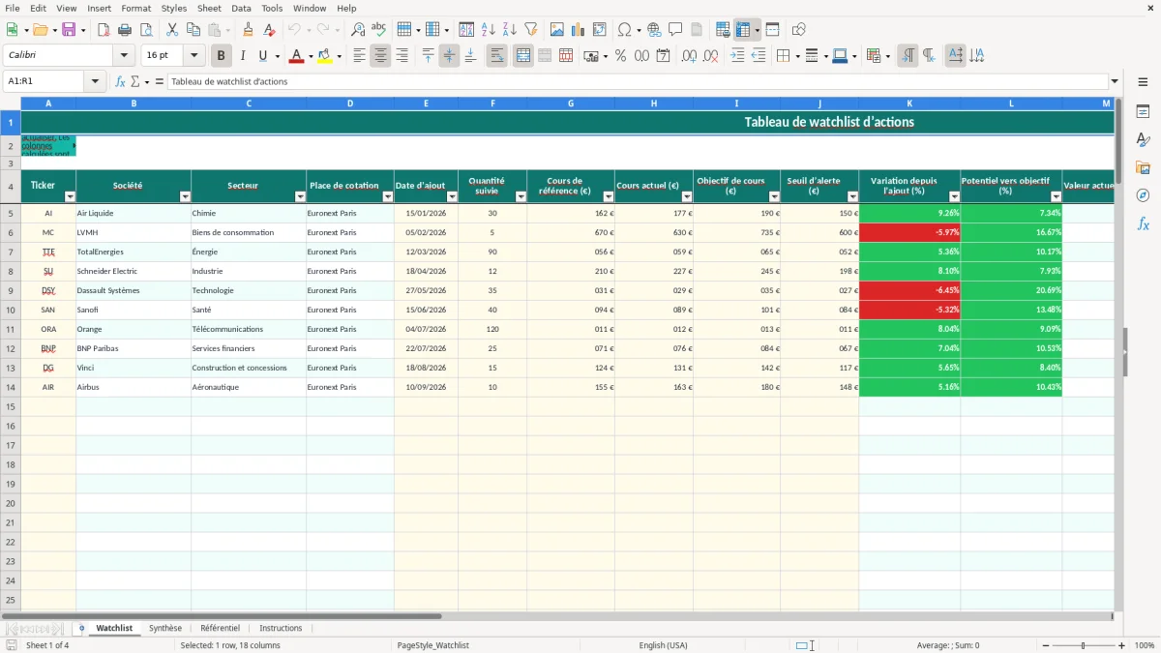Toggle Bold formatting

pyautogui.click(x=222, y=56)
